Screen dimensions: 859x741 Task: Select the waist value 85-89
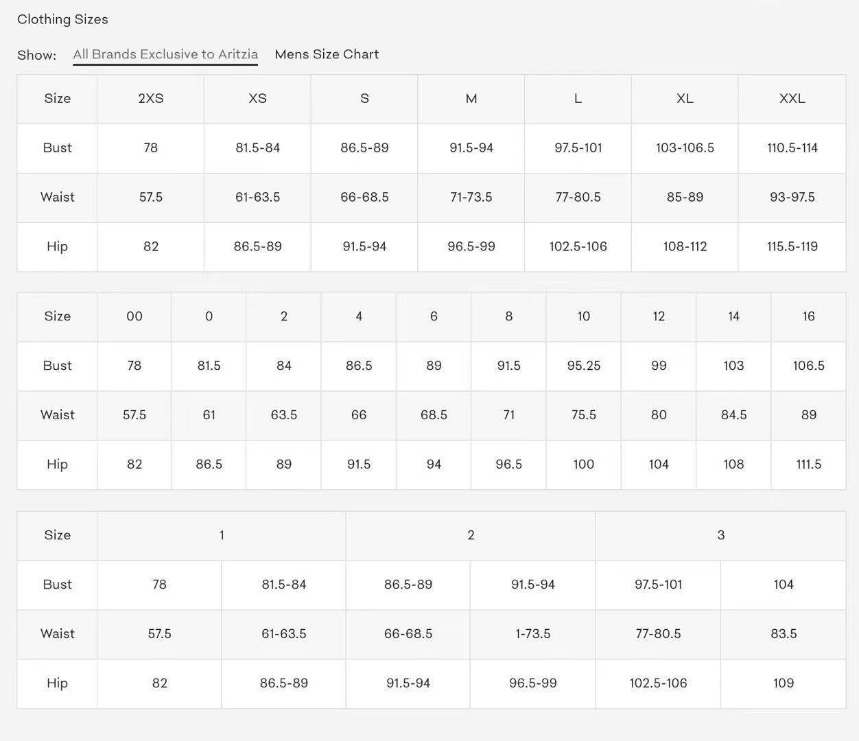[x=685, y=197]
